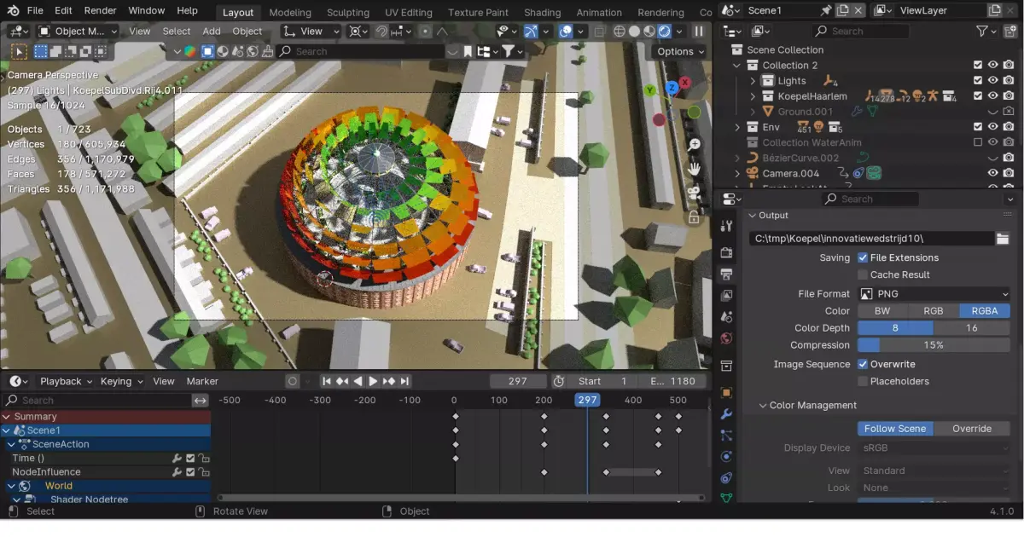The width and height of the screenshot is (1024, 537).
Task: Toggle proportional editing in viewport header
Action: [425, 32]
